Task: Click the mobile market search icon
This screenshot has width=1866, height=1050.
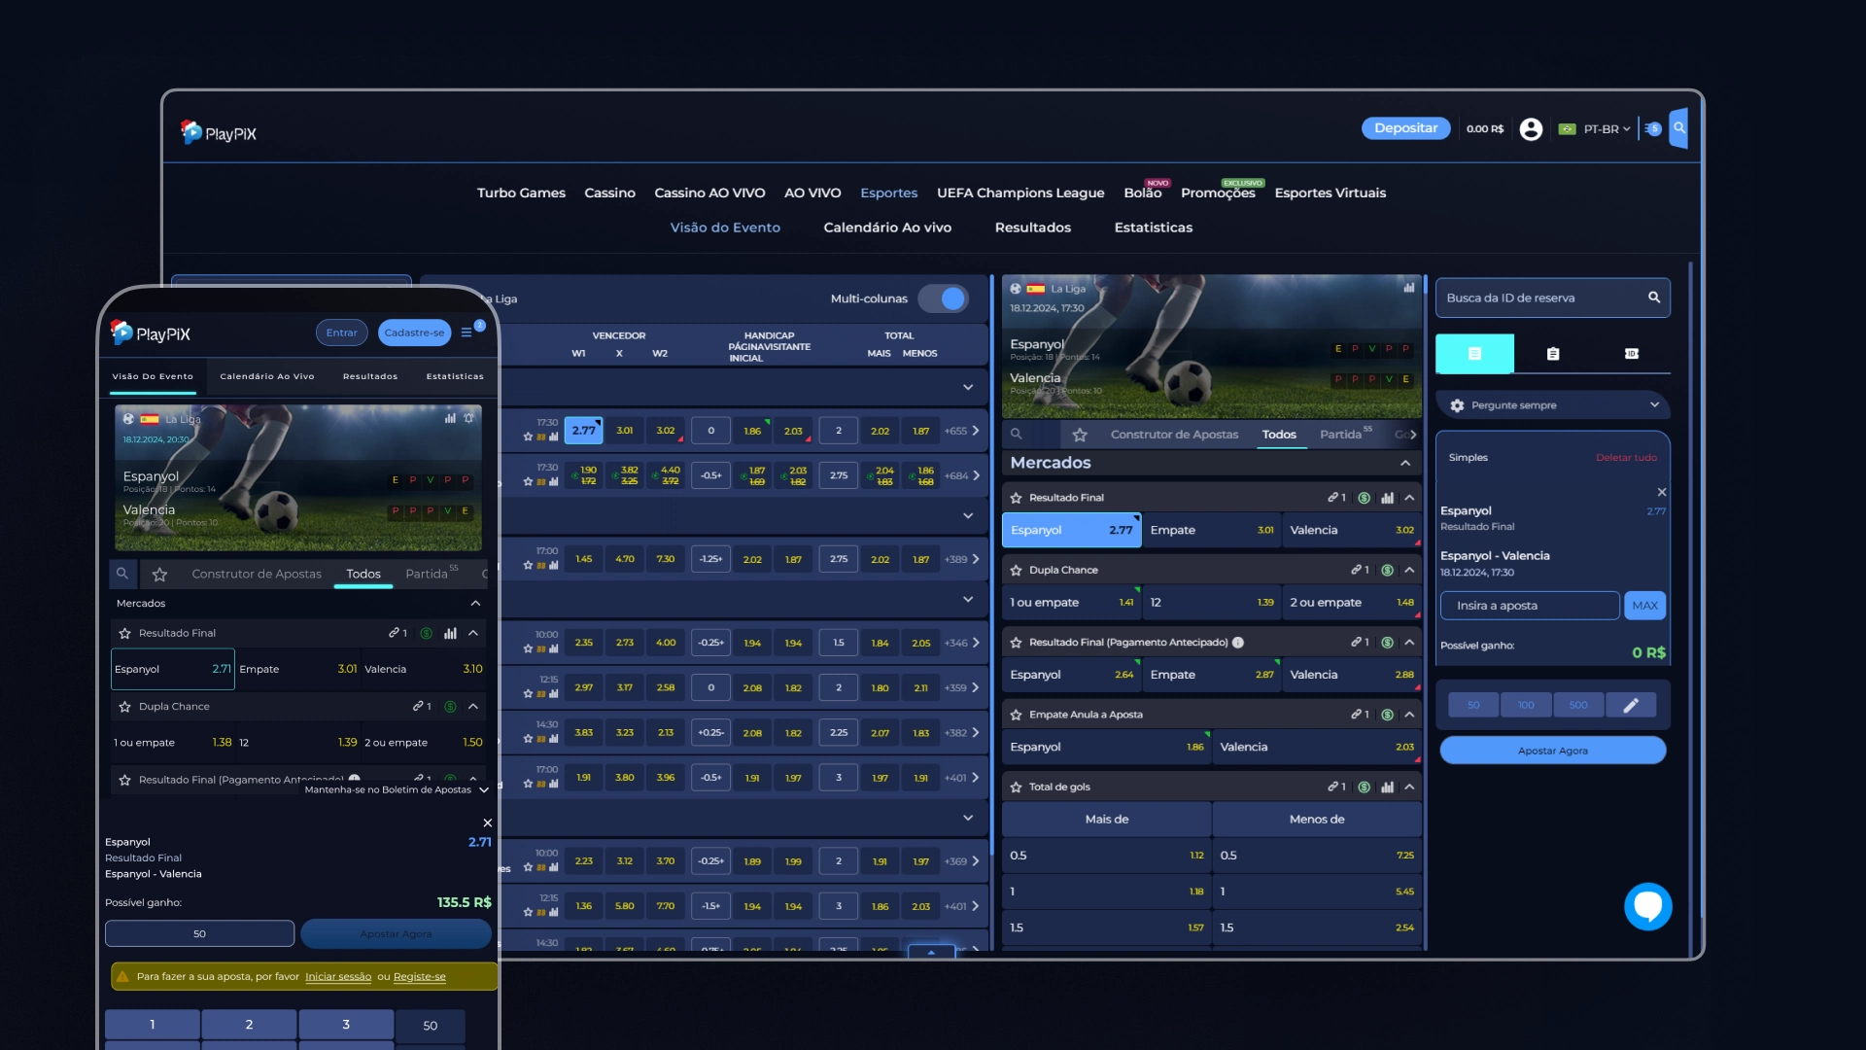Action: [x=122, y=574]
